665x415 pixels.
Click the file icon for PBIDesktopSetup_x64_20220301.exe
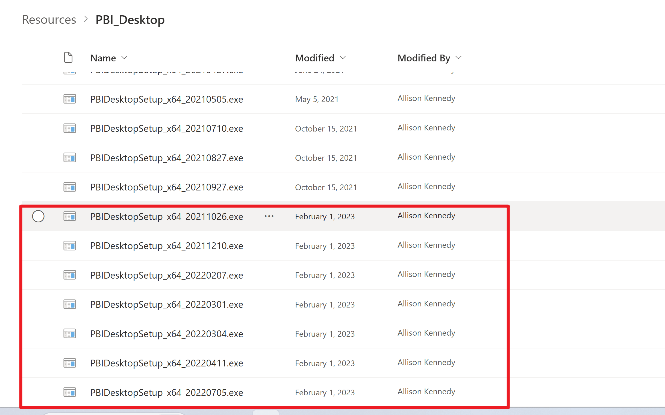69,304
